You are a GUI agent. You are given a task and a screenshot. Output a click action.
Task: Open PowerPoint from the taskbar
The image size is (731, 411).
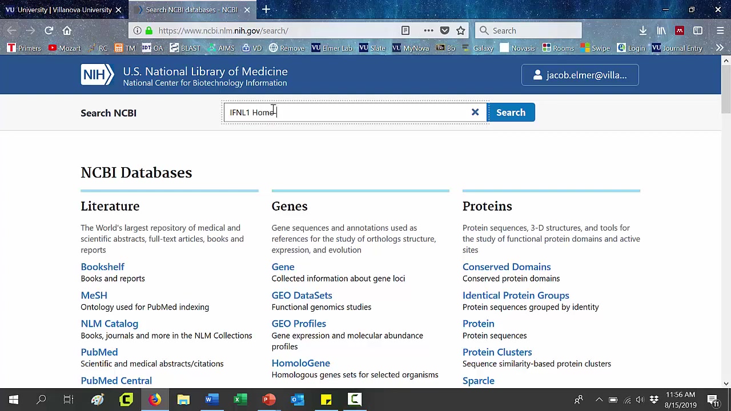[x=268, y=400]
